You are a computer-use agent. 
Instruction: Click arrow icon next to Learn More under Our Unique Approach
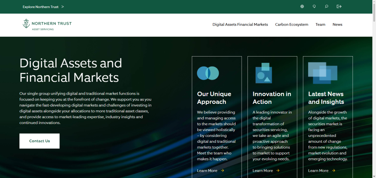[223, 171]
